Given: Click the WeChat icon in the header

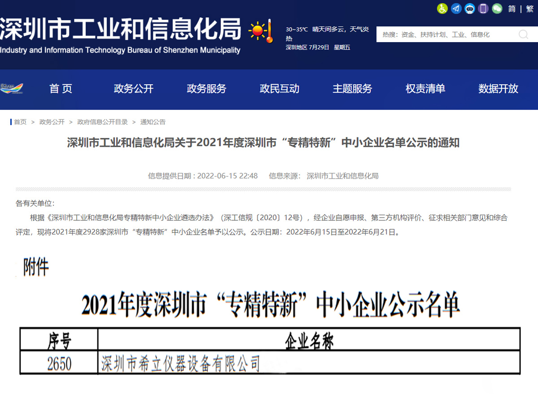Looking at the screenshot, I should [x=496, y=9].
